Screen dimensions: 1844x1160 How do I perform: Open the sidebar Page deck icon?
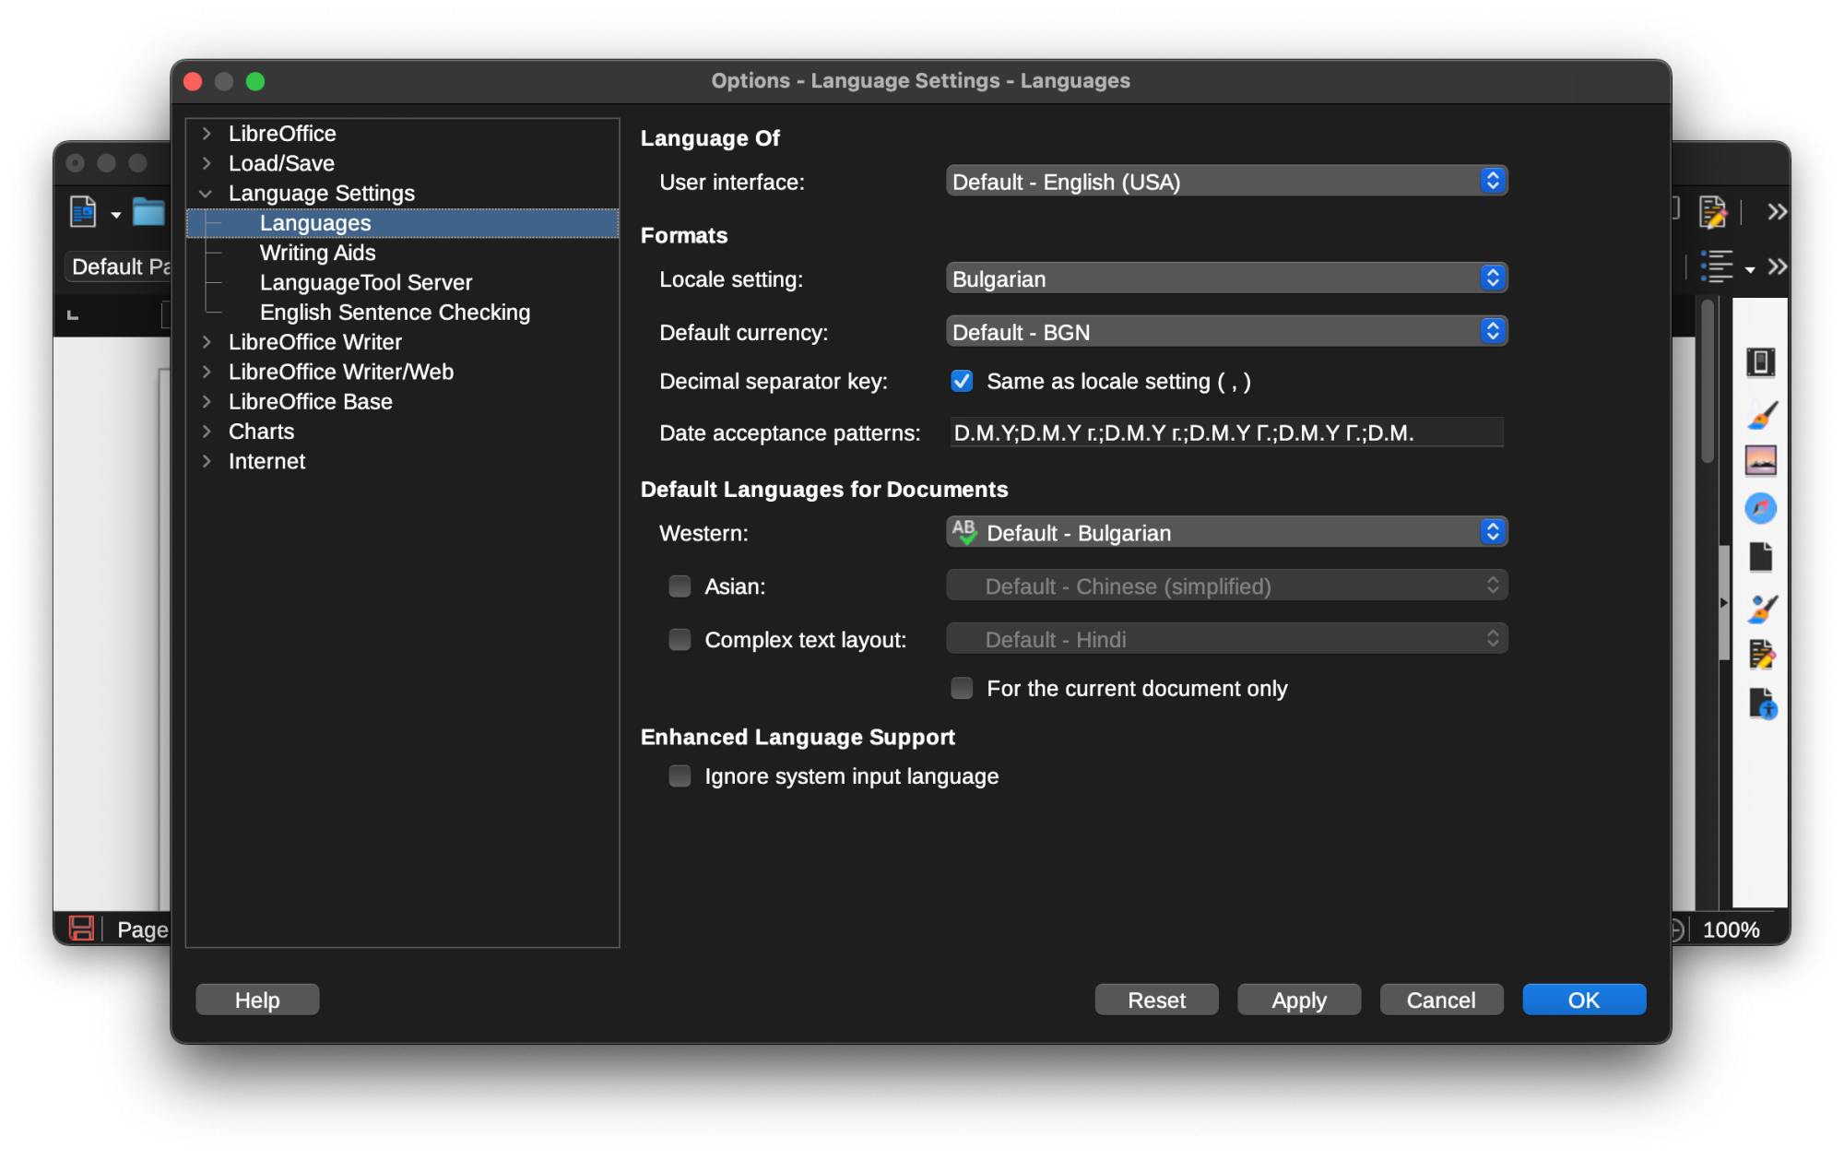point(1761,557)
